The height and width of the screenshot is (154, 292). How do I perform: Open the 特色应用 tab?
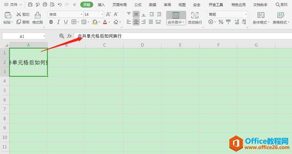click(x=239, y=5)
